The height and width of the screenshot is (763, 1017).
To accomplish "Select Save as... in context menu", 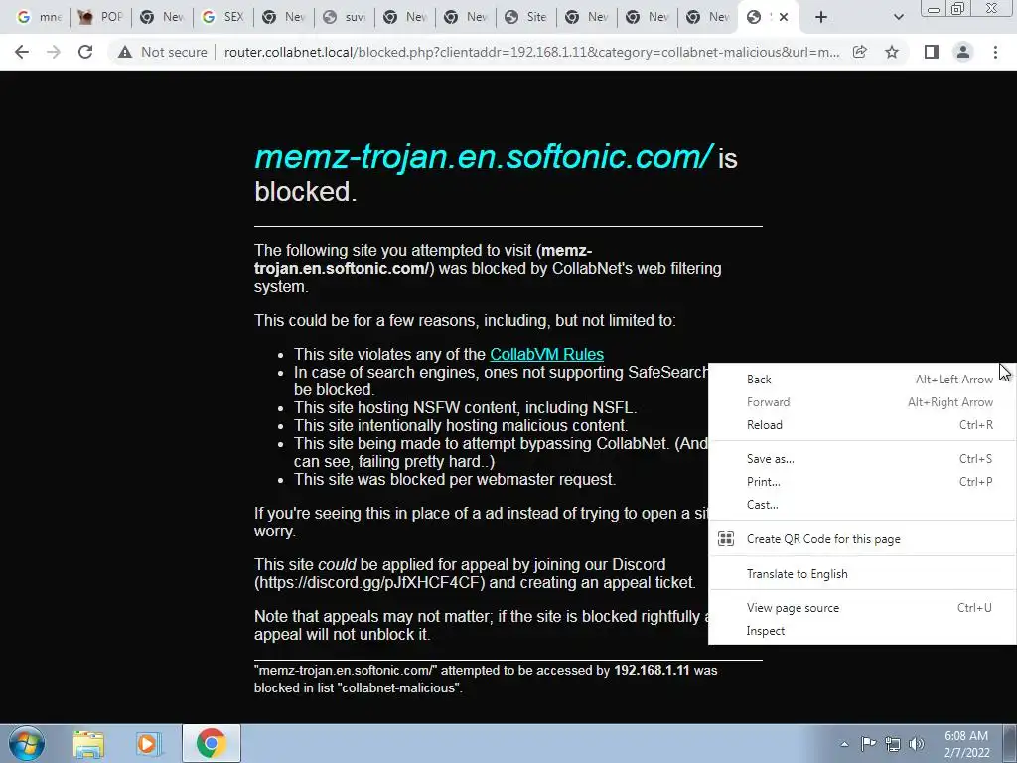I will click(863, 459).
